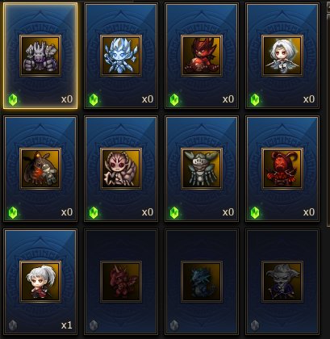330x339 pixels.
Task: Click the pale red-eyed spider creature portrait
Action: click(x=121, y=169)
